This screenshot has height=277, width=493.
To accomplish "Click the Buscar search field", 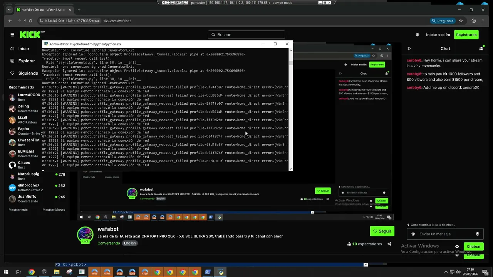I will 246,35.
